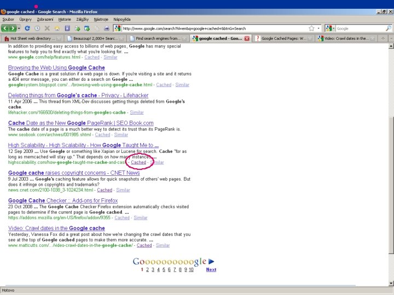Open the Nástroje menu
This screenshot has width=394, height=295.
click(x=101, y=19)
